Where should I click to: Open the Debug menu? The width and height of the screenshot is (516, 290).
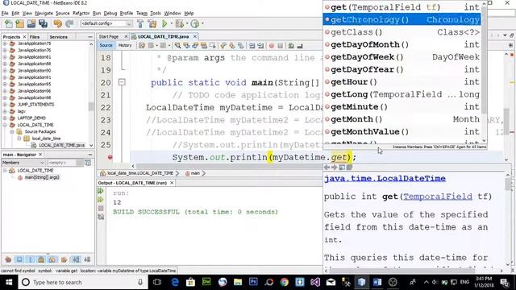(x=110, y=13)
